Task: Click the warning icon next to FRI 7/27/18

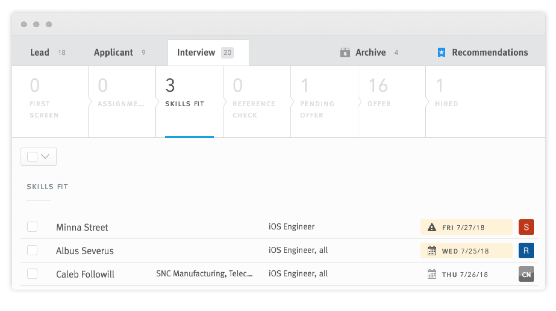Action: 432,227
